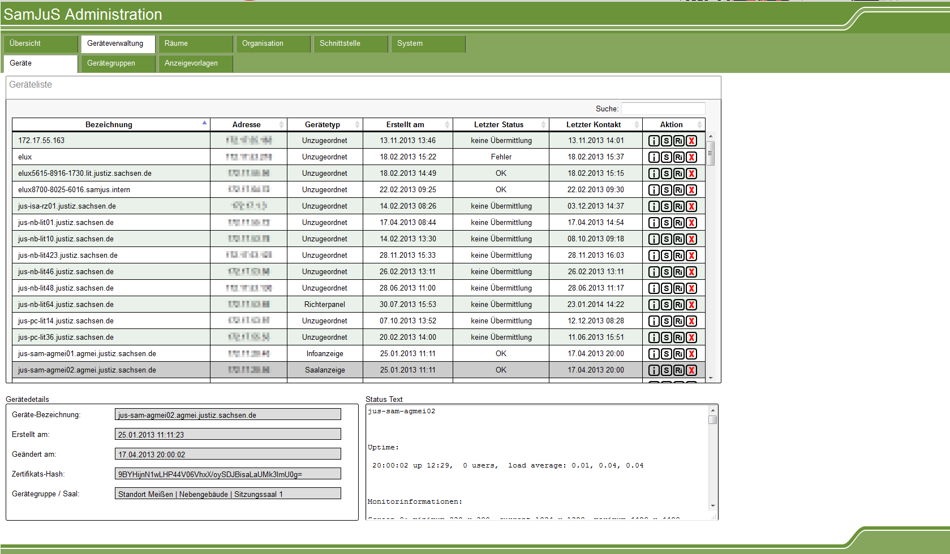The image size is (950, 554).
Task: Click the Ri icon for elux5615-8916-1730 device
Action: pyautogui.click(x=679, y=174)
